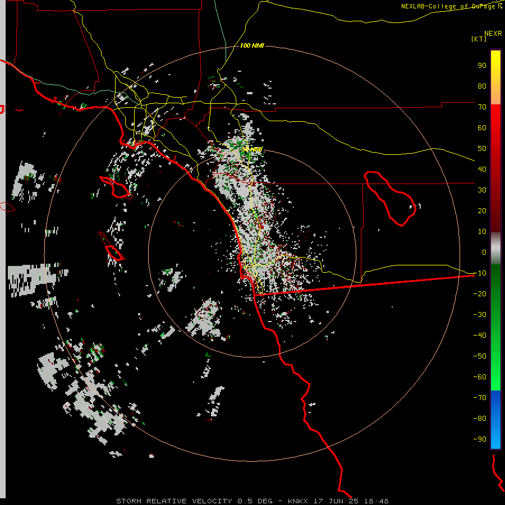Click the Salton Sea outline on the map

(x=390, y=199)
